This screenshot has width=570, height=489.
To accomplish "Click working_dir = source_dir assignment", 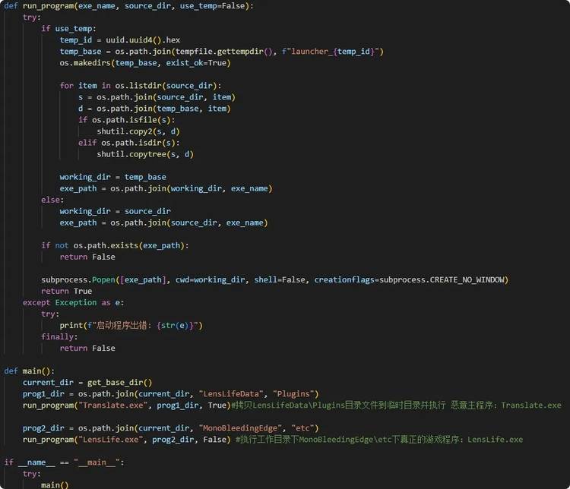I will tap(115, 211).
